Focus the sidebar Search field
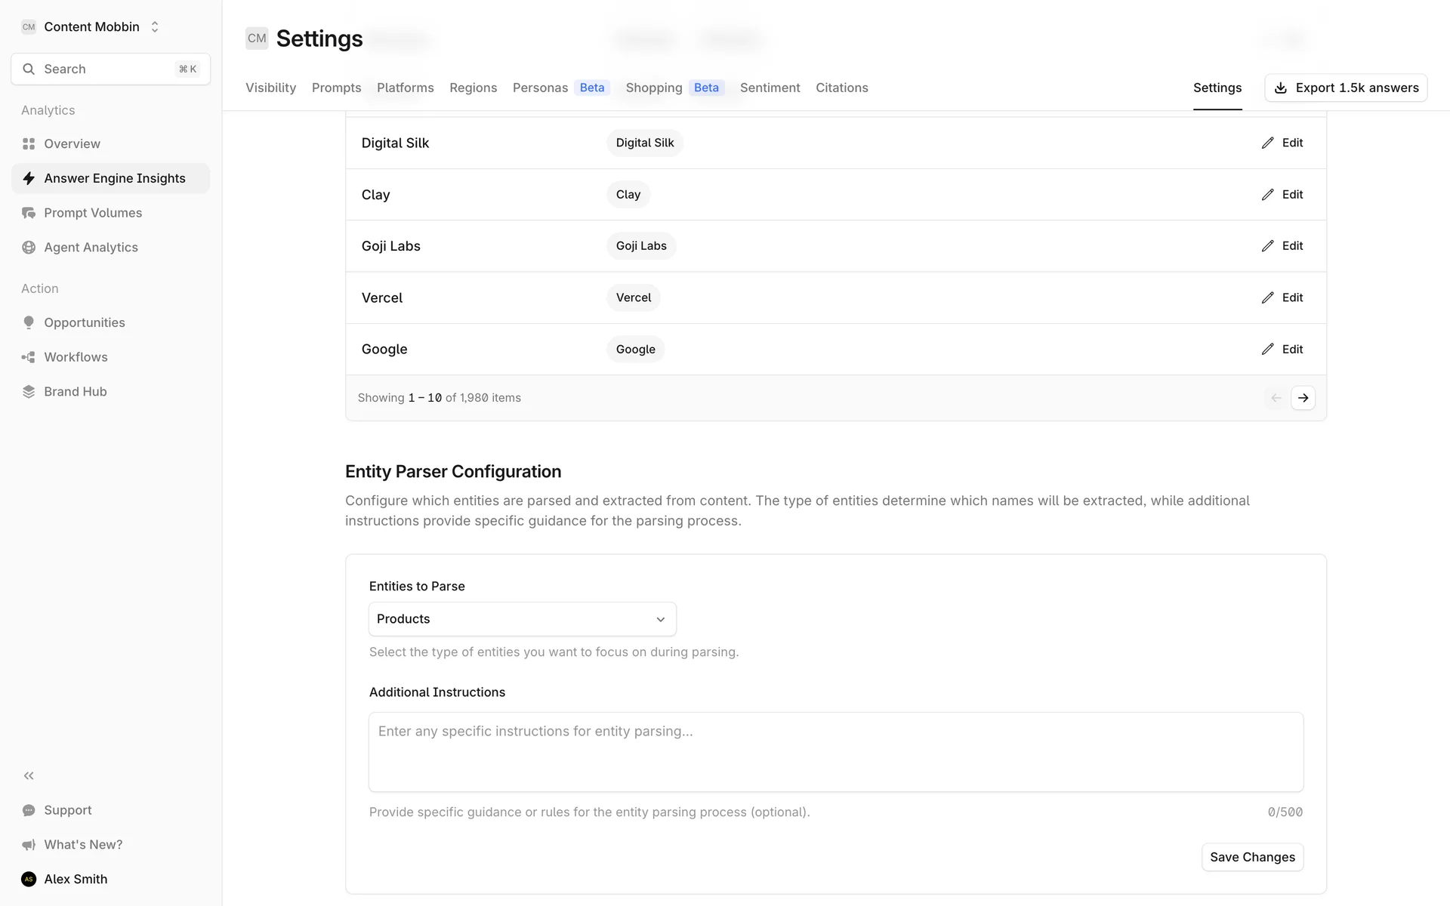The height and width of the screenshot is (906, 1450). [110, 69]
